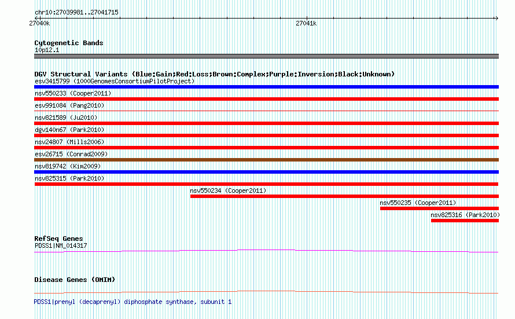Click the 27040k ruler label
Viewport: 515px width, 319px height.
(x=39, y=23)
